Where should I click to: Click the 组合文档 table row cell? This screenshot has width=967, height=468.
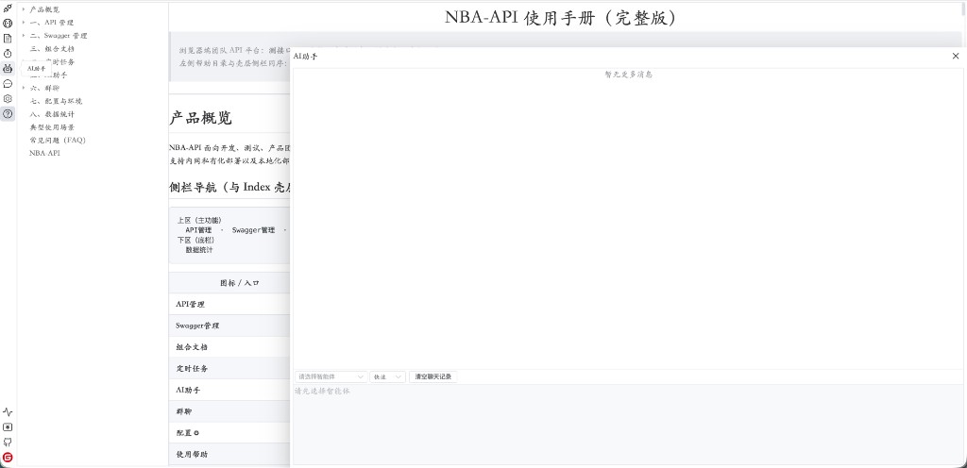tap(191, 347)
